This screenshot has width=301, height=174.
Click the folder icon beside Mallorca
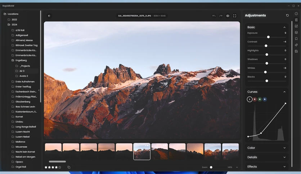pyautogui.click(x=13, y=142)
